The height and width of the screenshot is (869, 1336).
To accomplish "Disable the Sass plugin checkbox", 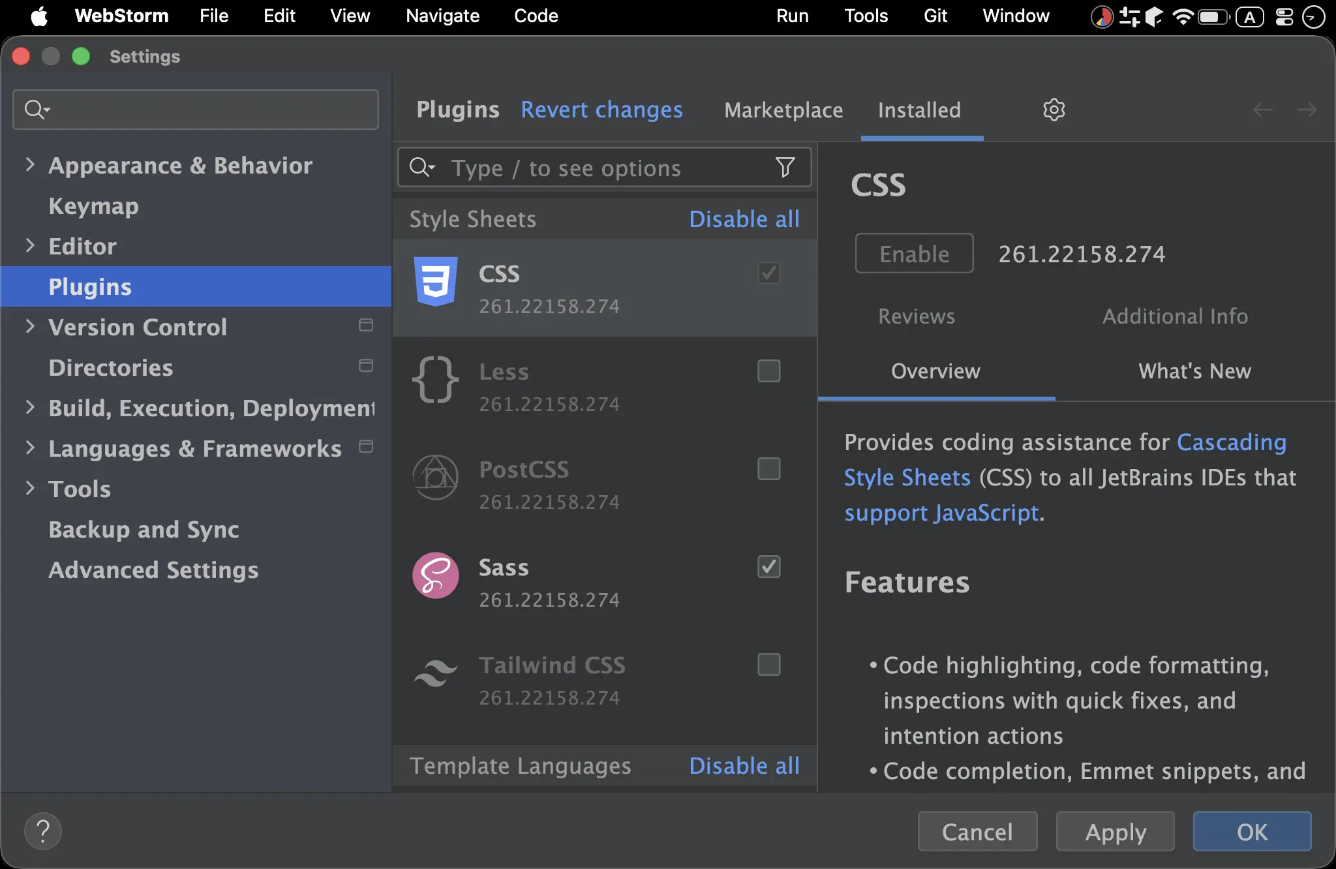I will [x=769, y=567].
